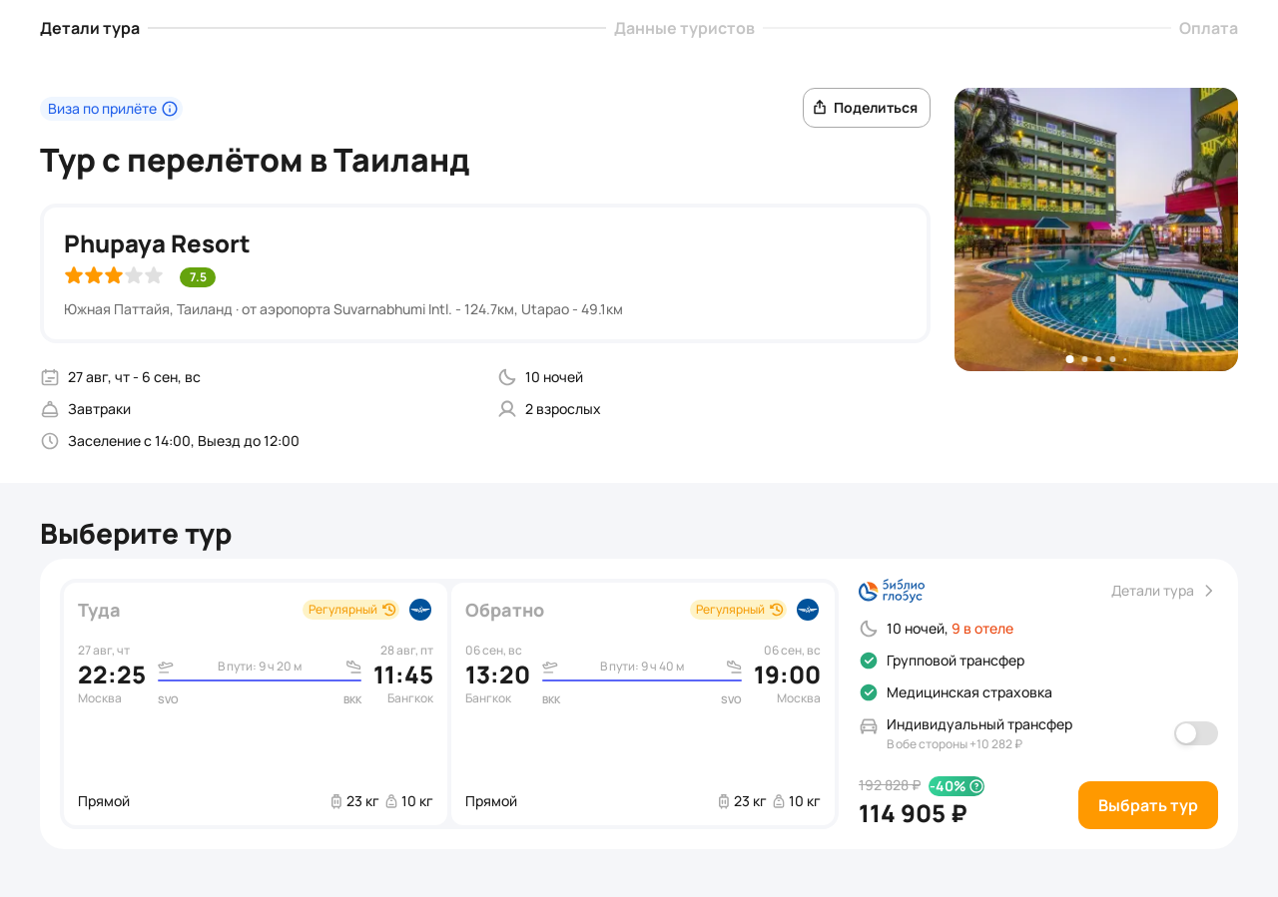Click В пути: 9 ч 40 м text
This screenshot has height=897, width=1278.
pyautogui.click(x=642, y=667)
